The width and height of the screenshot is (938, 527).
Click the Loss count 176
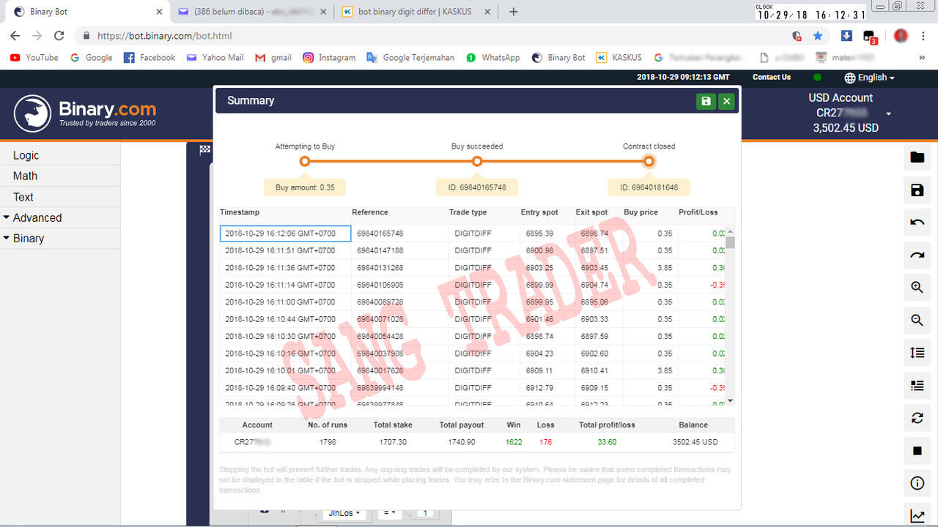click(x=545, y=442)
